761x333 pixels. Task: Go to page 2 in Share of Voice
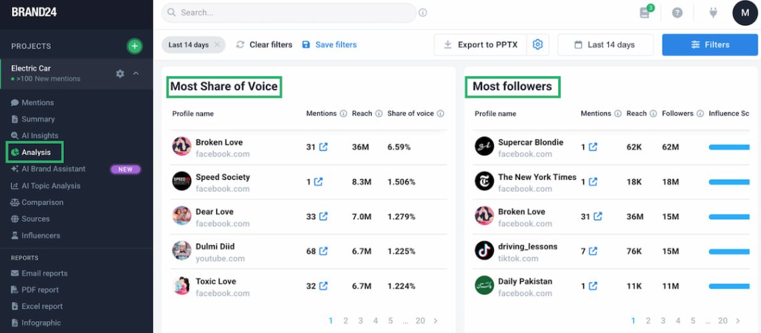tap(346, 320)
